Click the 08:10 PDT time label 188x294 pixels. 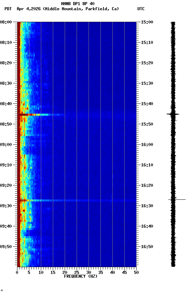[x=6, y=43]
